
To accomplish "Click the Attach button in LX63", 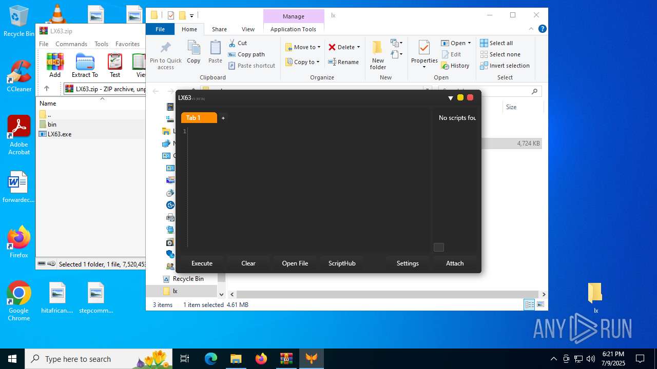I will tap(455, 263).
